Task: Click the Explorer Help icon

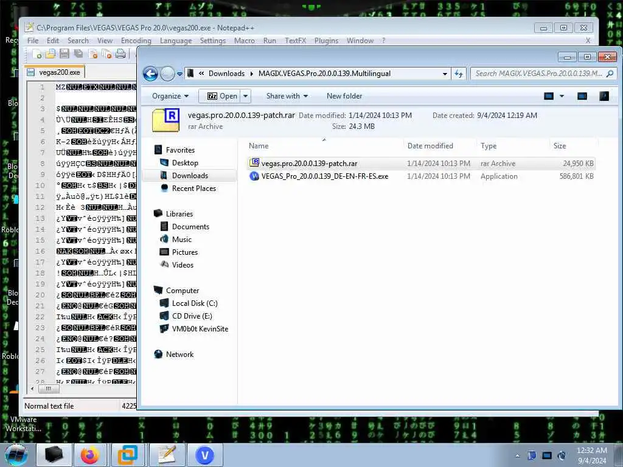Action: 604,96
